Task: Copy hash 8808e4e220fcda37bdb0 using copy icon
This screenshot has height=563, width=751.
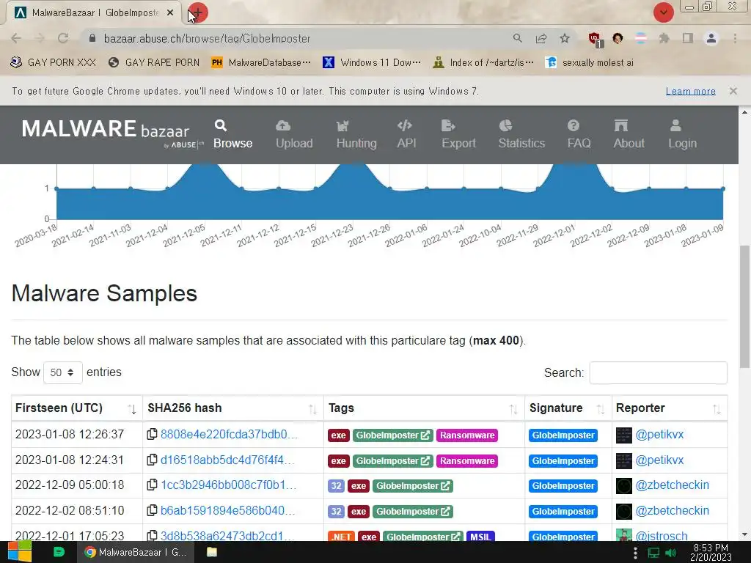Action: [152, 434]
